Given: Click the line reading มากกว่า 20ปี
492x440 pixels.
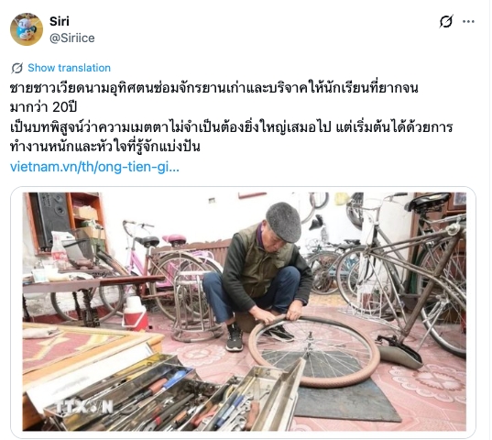Looking at the screenshot, I should [44, 107].
